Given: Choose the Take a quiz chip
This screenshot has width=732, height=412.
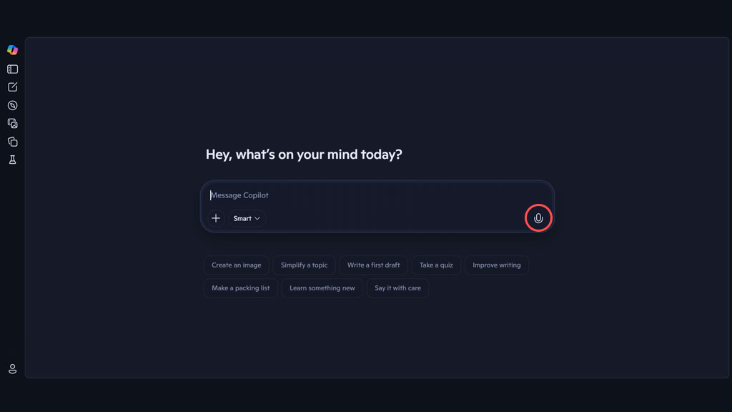Looking at the screenshot, I should point(436,265).
